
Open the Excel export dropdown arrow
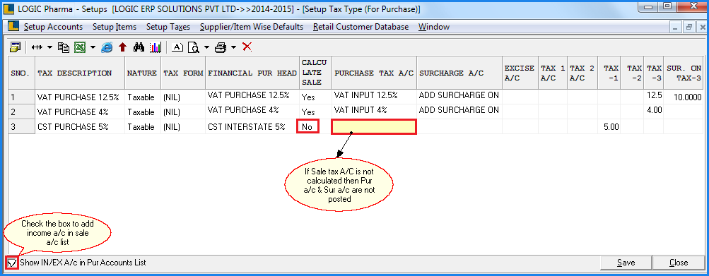click(93, 47)
